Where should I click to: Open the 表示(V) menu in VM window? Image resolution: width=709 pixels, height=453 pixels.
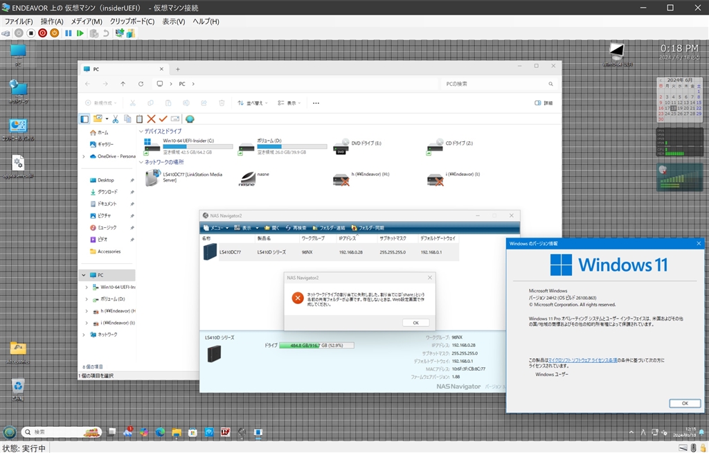click(x=174, y=21)
